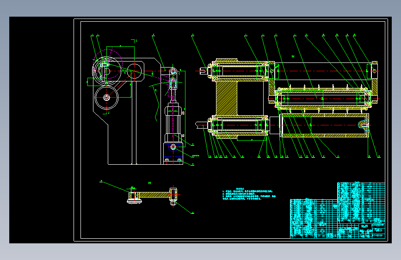
Task: Click the finned middle roller in section view
Action: 322,99
